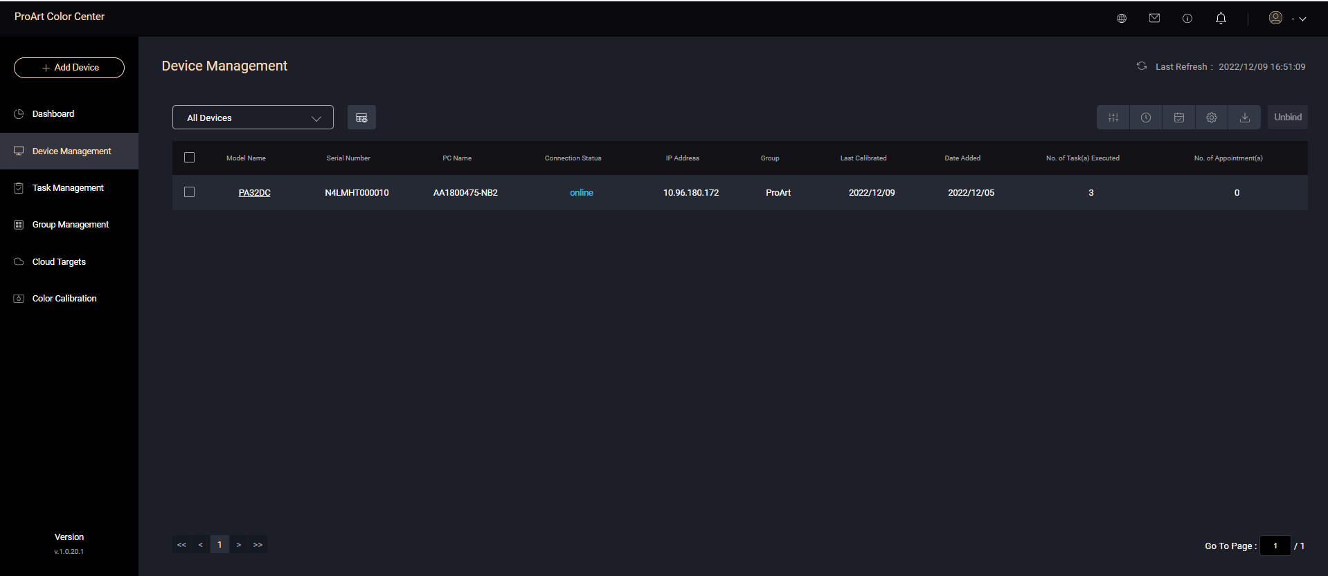Click the online connection status
This screenshot has height=576, width=1328.
pyautogui.click(x=582, y=193)
